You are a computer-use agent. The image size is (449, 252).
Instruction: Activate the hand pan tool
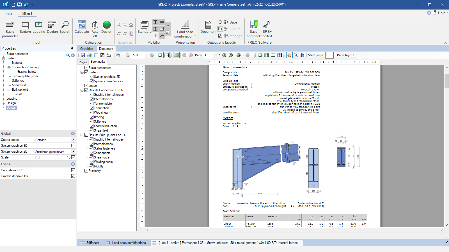(289, 55)
